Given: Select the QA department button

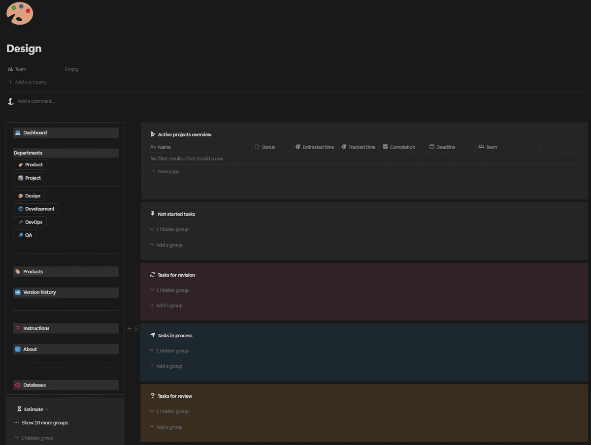Looking at the screenshot, I should coord(25,235).
